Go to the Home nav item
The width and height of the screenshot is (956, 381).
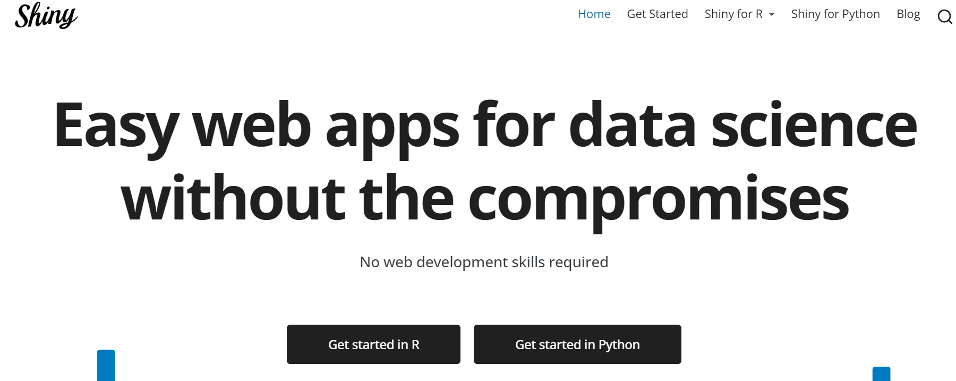(594, 14)
